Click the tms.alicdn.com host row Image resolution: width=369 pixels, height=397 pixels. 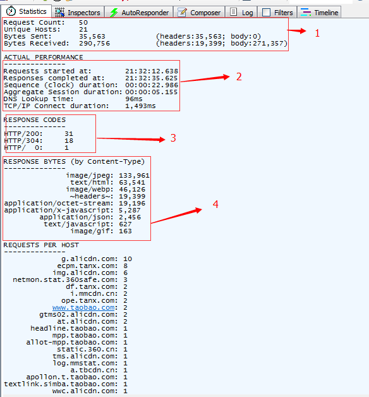(90, 357)
